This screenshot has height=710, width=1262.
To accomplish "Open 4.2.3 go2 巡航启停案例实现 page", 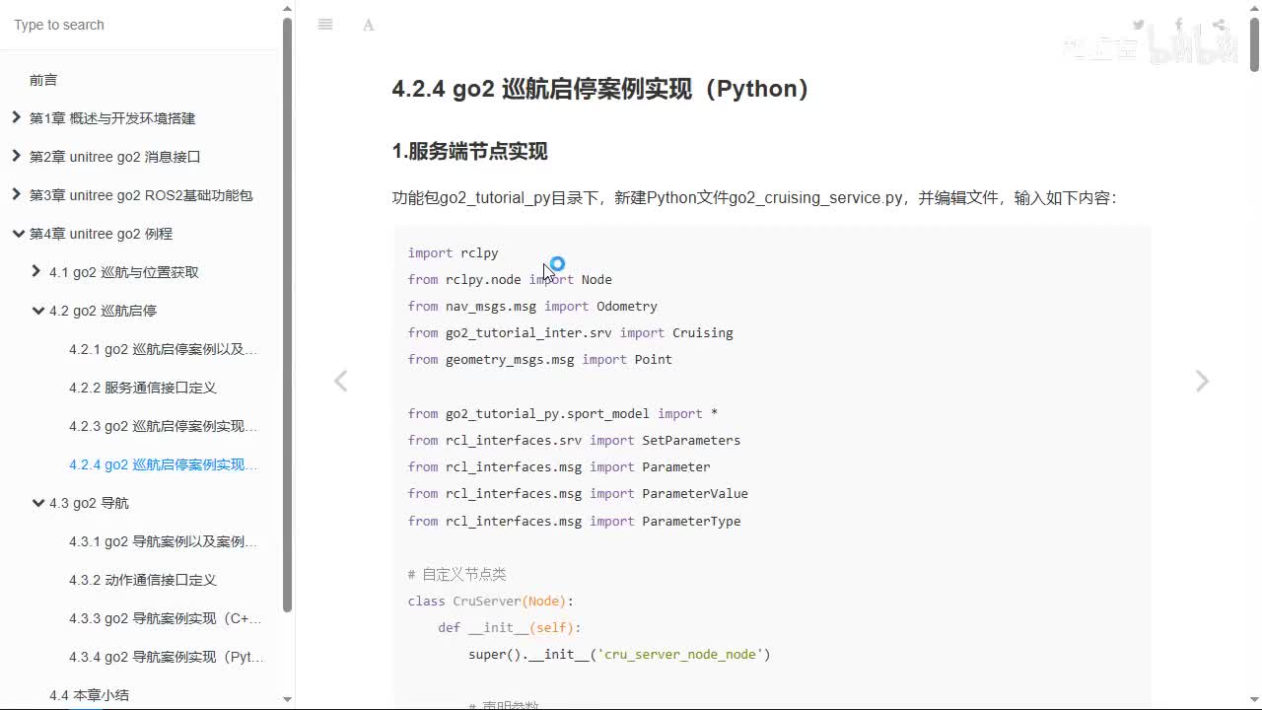I will point(164,426).
